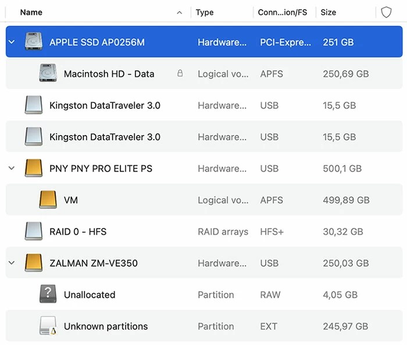Select the Unknown partitions name

pyautogui.click(x=106, y=326)
